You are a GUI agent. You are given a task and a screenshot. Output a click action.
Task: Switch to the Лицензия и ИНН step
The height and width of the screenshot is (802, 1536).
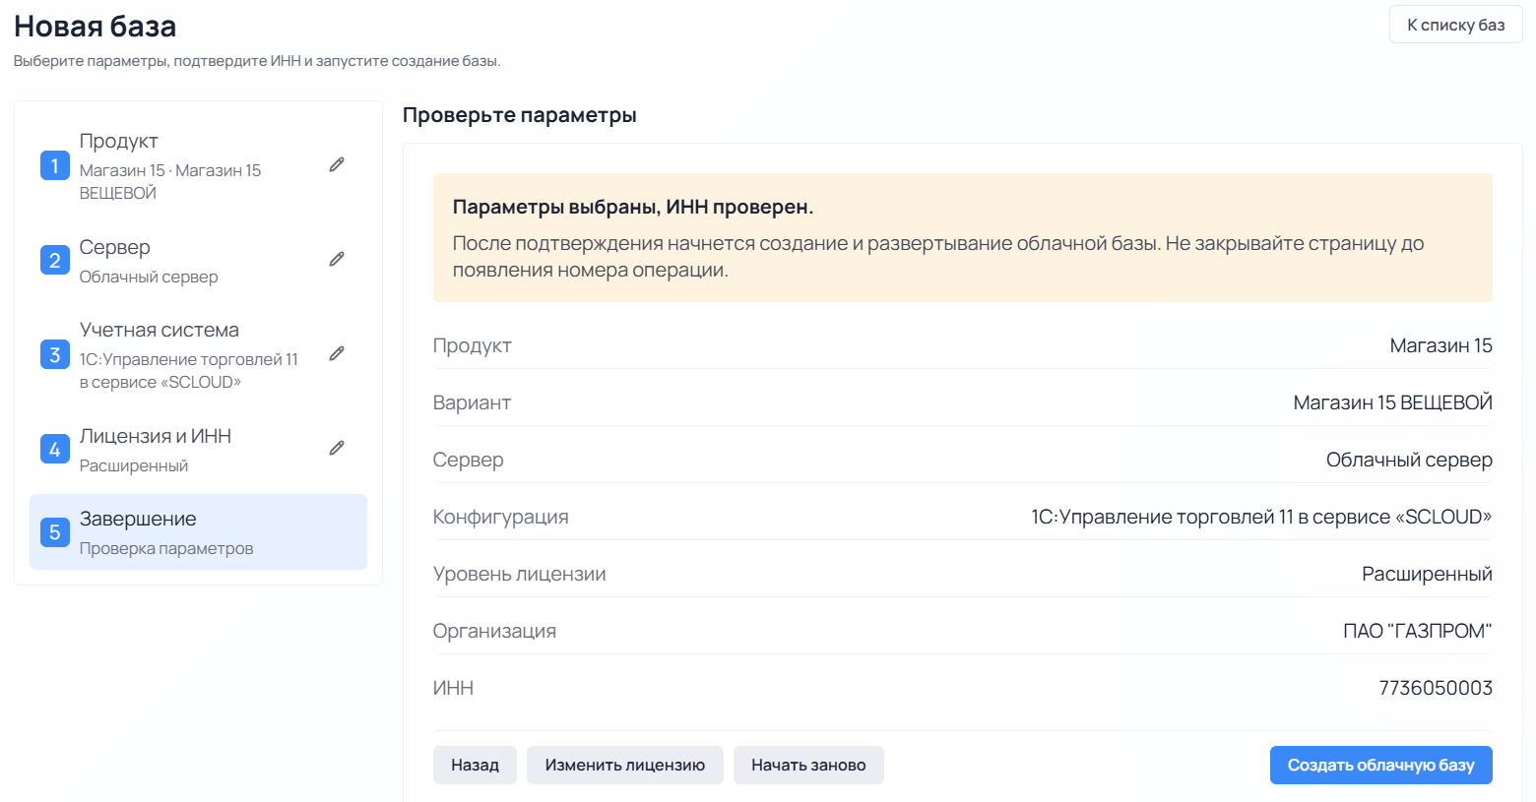coord(198,449)
